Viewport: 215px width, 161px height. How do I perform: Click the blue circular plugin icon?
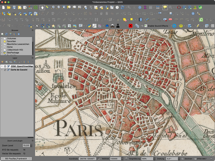pos(174,26)
